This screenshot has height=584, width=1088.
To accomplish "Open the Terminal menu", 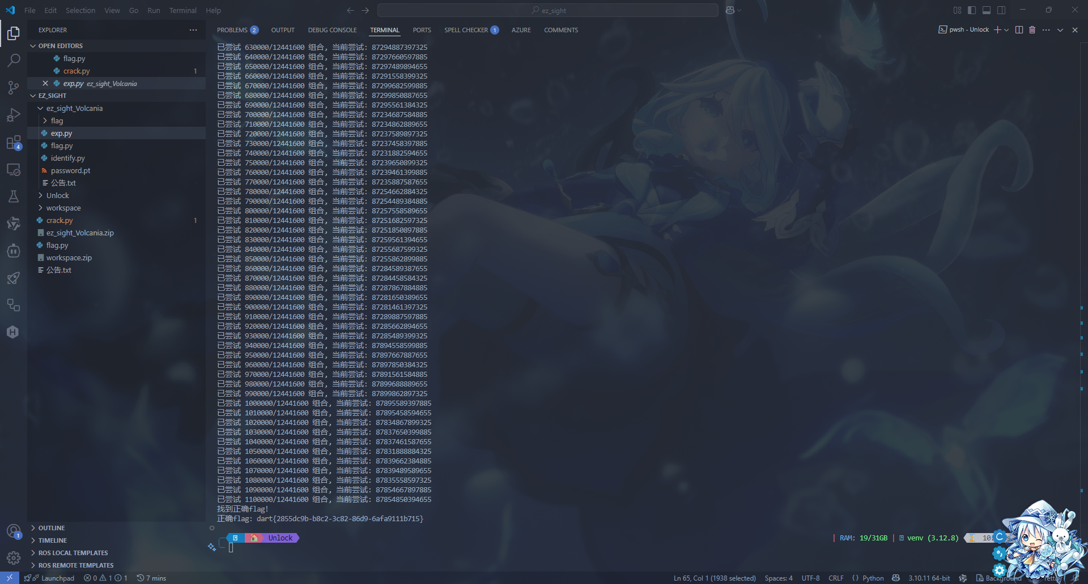I will click(x=182, y=10).
